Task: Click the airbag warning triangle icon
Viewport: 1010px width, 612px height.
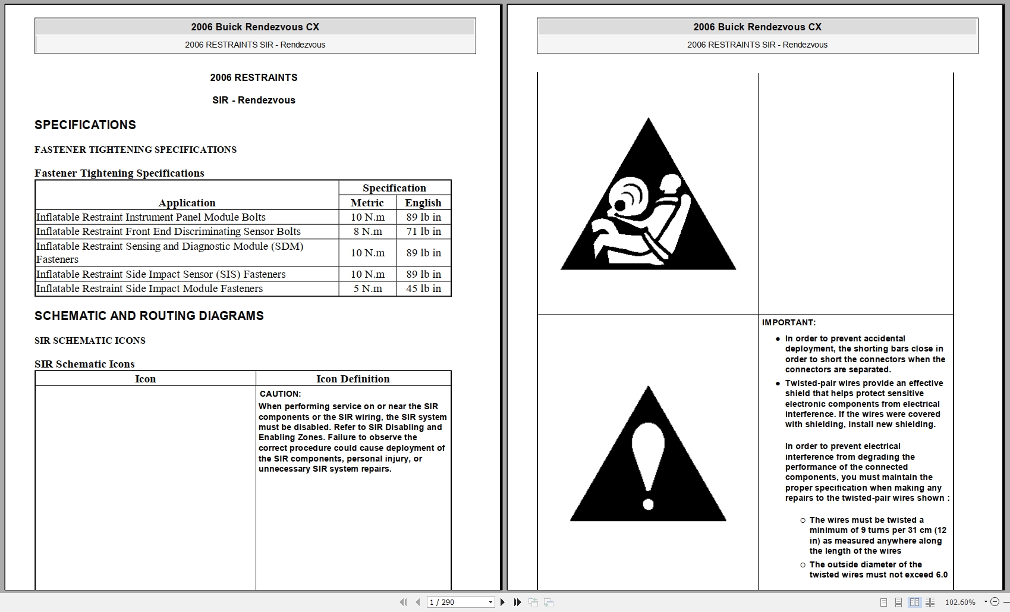Action: (x=648, y=194)
